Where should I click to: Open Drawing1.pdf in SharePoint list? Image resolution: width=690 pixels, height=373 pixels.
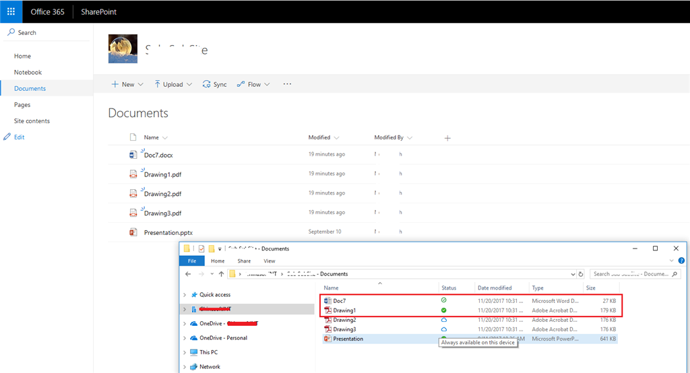pyautogui.click(x=163, y=174)
